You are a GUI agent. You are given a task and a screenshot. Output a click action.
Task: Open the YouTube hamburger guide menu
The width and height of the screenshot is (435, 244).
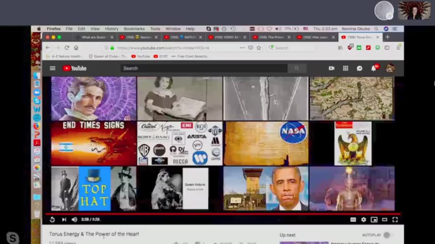[52, 68]
